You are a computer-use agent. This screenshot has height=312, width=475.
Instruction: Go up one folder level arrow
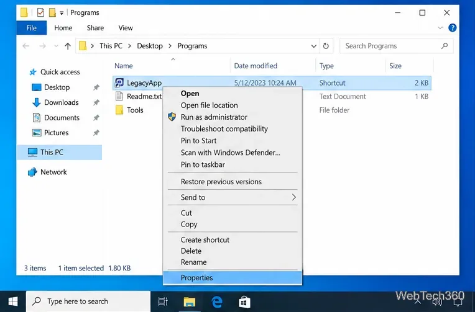pos(68,46)
